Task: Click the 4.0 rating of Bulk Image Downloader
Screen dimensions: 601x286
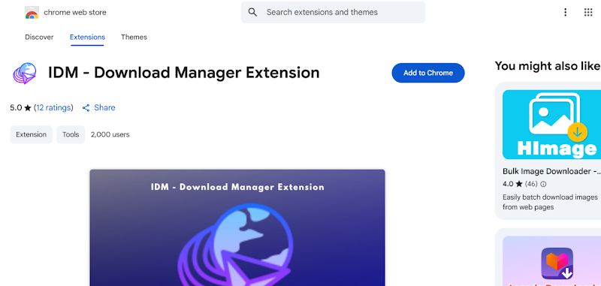Action: point(512,184)
